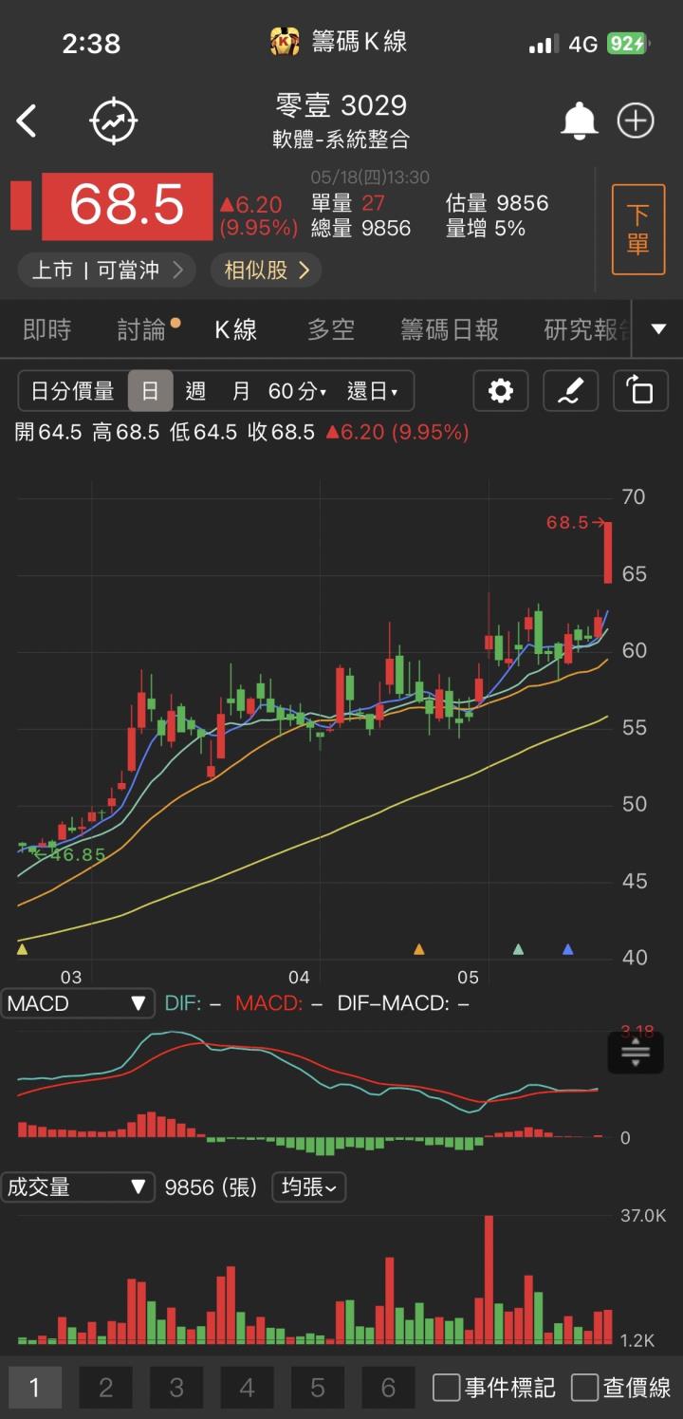The height and width of the screenshot is (1419, 683).
Task: Open the 均張 dropdown
Action: 309,1186
